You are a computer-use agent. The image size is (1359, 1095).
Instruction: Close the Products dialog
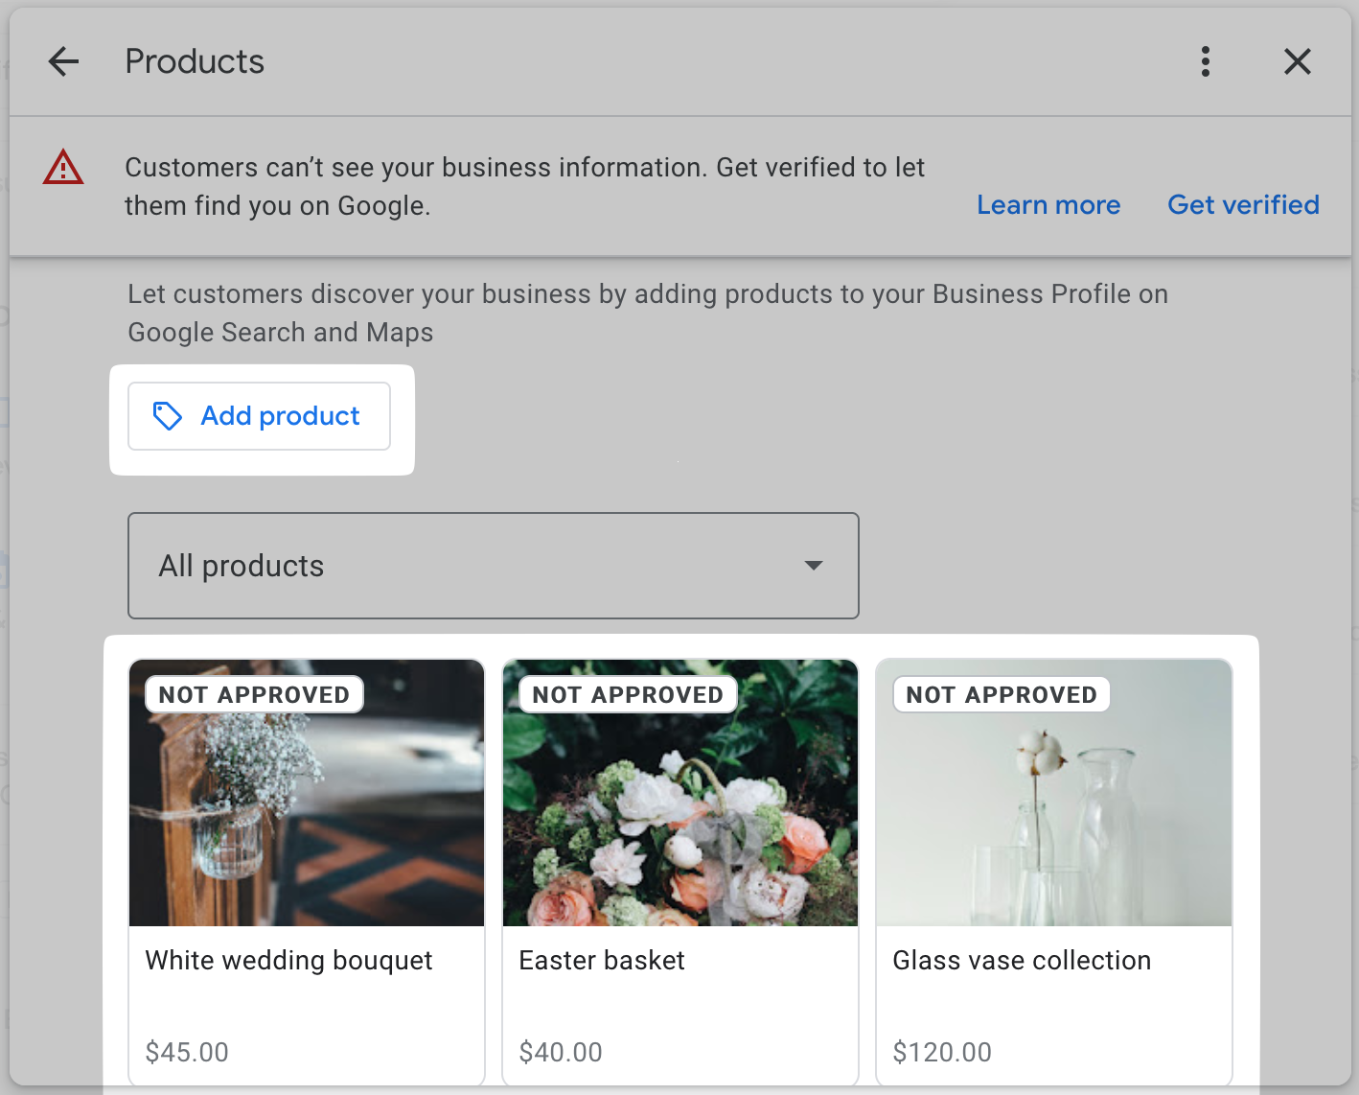pos(1298,61)
